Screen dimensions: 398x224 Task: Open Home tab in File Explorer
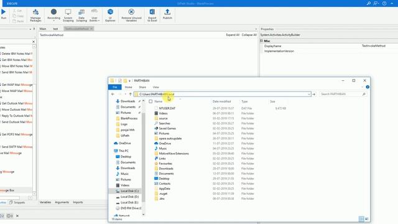point(129,87)
